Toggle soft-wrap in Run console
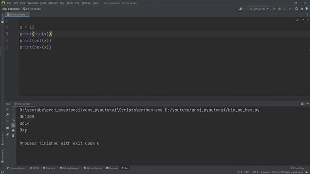310x174 pixels. pos(13,120)
